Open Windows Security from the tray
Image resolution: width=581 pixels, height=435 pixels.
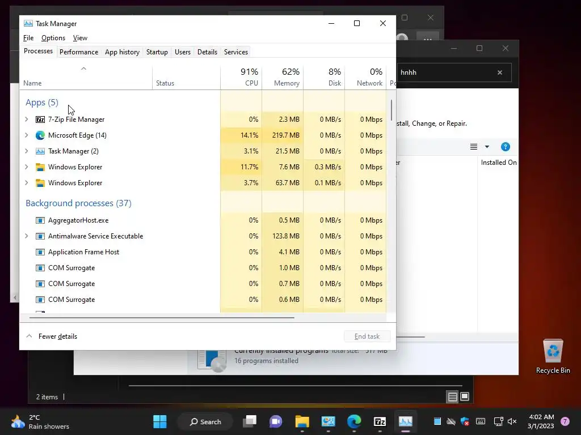[x=465, y=421]
